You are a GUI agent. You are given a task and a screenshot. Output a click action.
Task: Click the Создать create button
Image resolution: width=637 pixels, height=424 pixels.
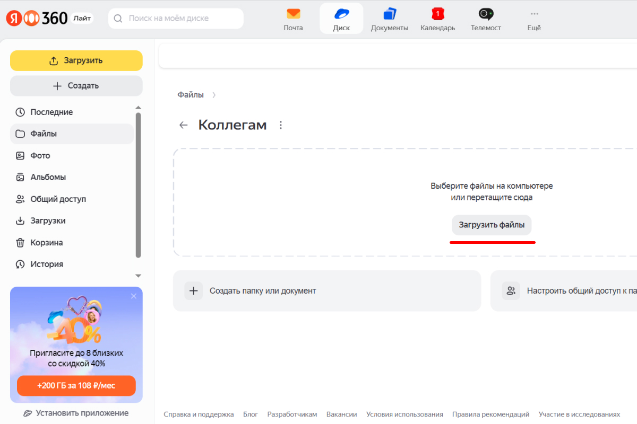[x=76, y=86]
